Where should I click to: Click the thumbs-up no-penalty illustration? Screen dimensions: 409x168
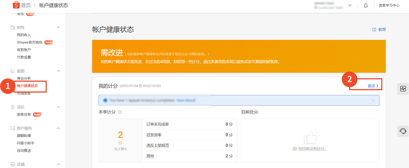[310, 137]
